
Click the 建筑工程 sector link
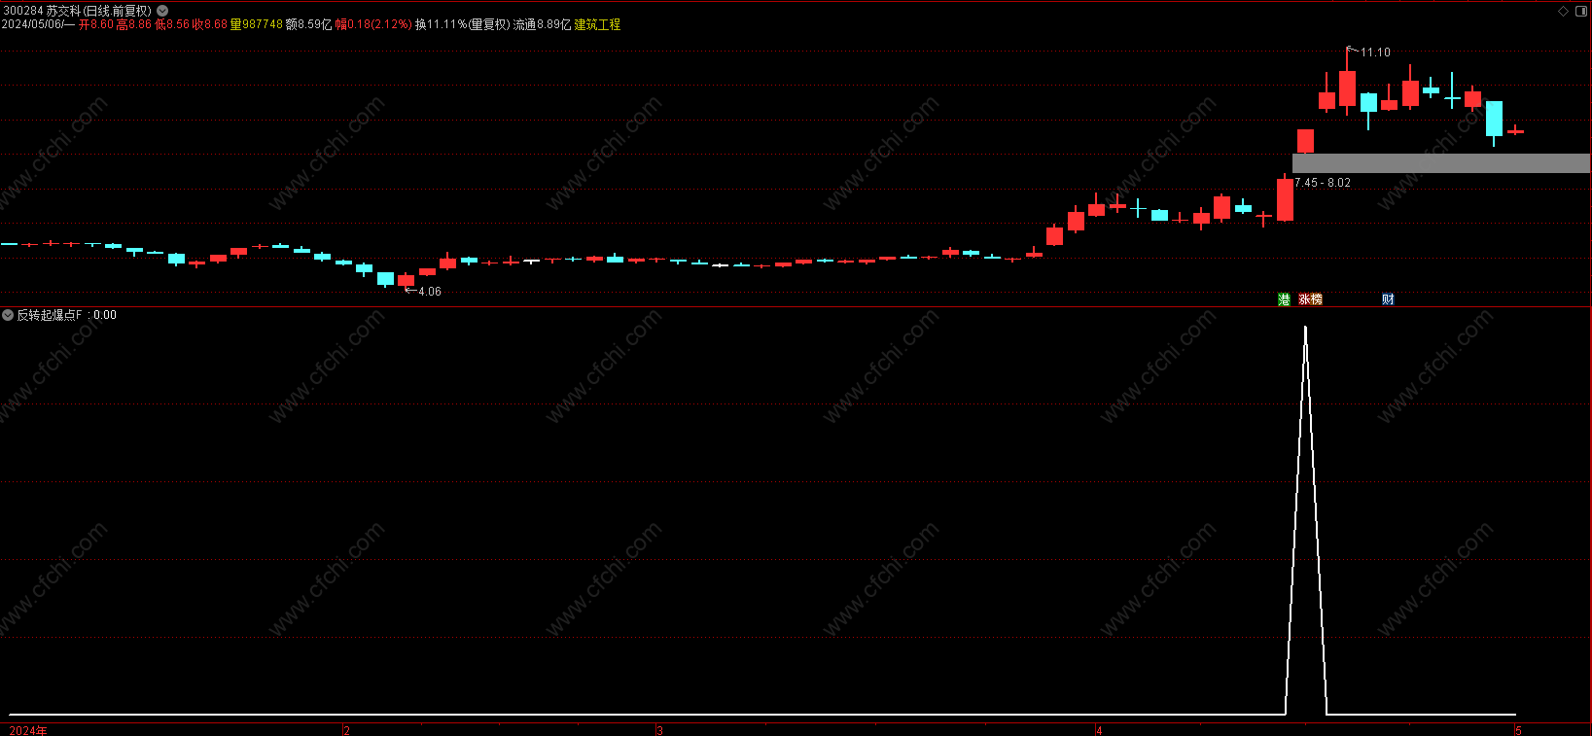tap(597, 24)
